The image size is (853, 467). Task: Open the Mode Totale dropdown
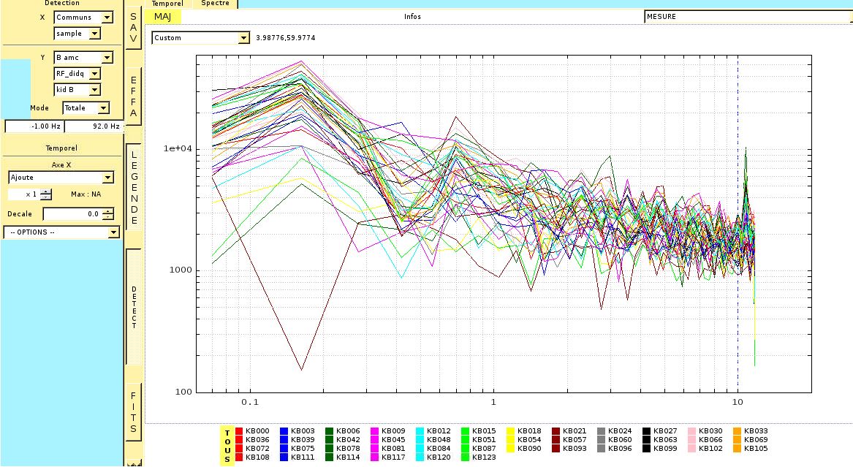click(x=86, y=108)
